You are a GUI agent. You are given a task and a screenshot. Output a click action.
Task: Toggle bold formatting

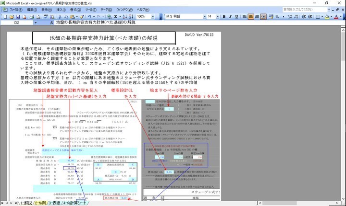tap(224, 17)
